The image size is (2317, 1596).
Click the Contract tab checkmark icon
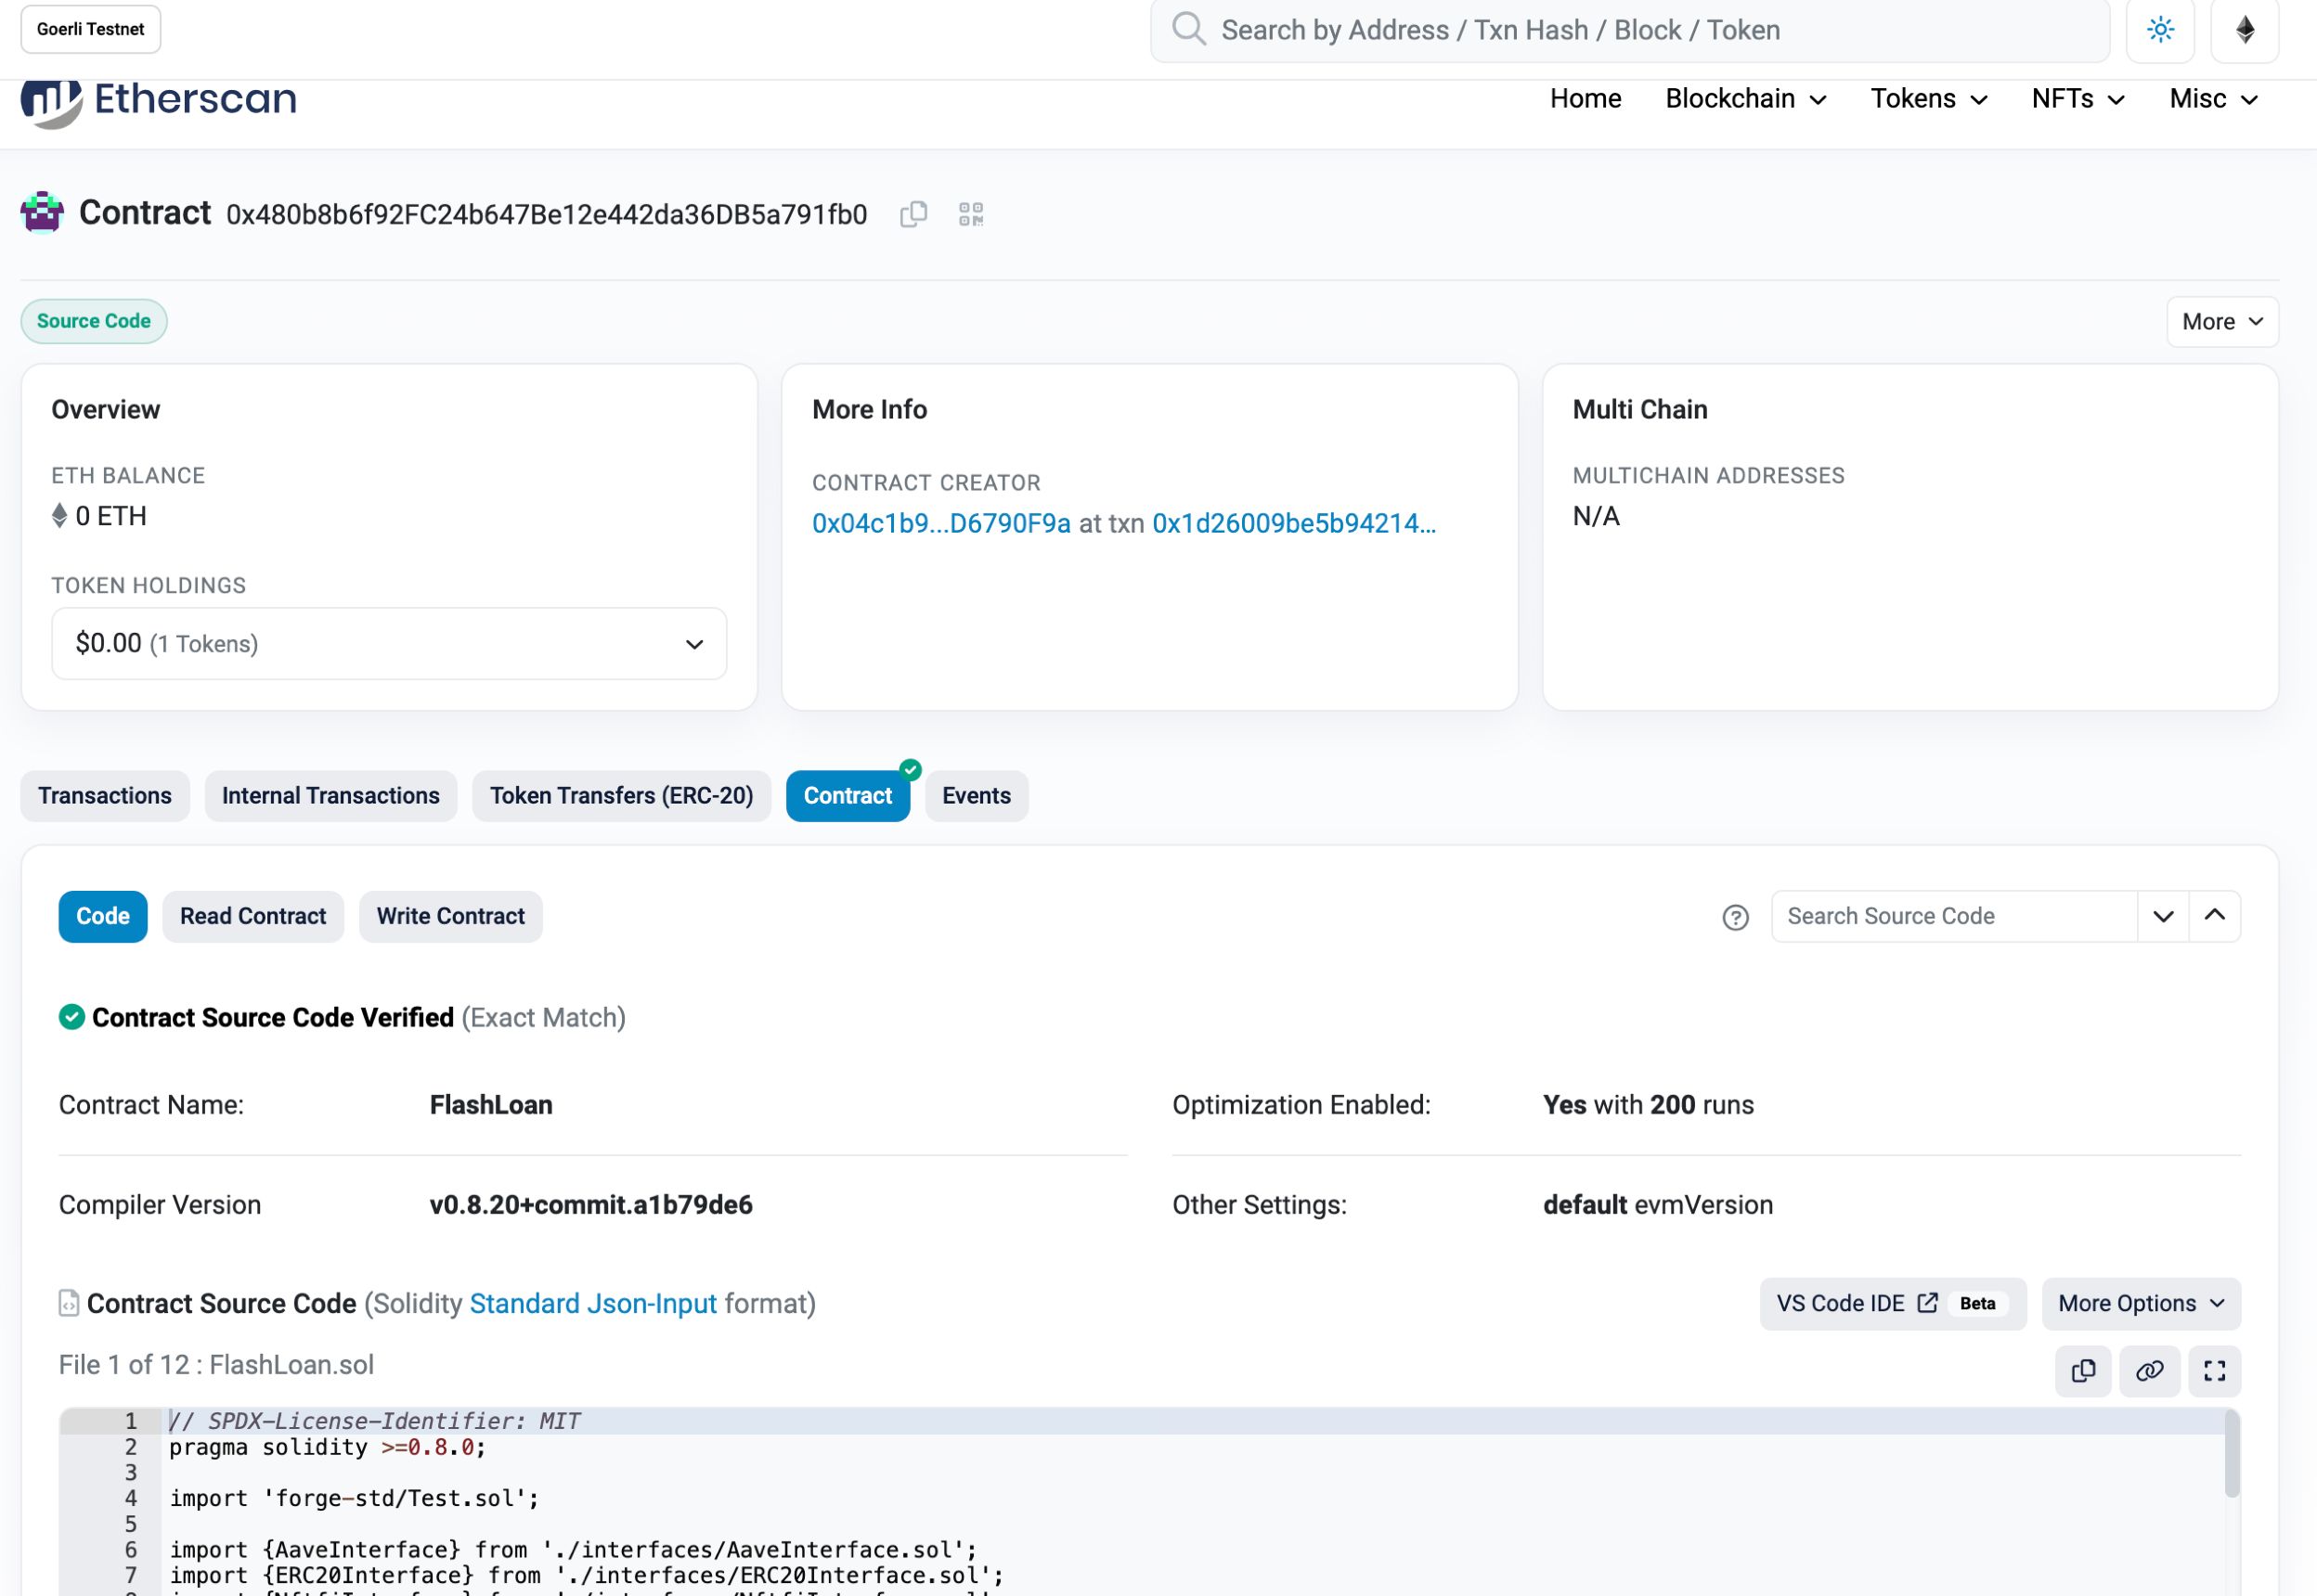click(909, 771)
